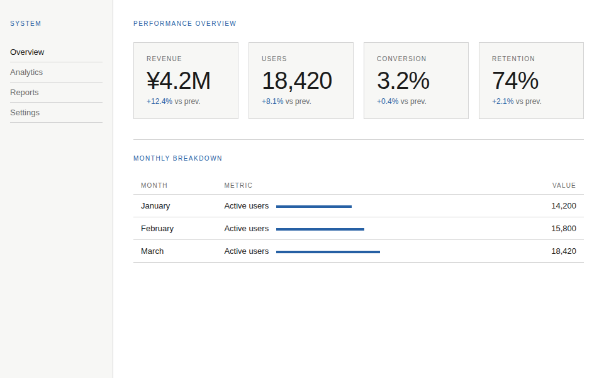This screenshot has width=604, height=378.
Task: Select the Conversion 3.2% card
Action: pos(416,81)
